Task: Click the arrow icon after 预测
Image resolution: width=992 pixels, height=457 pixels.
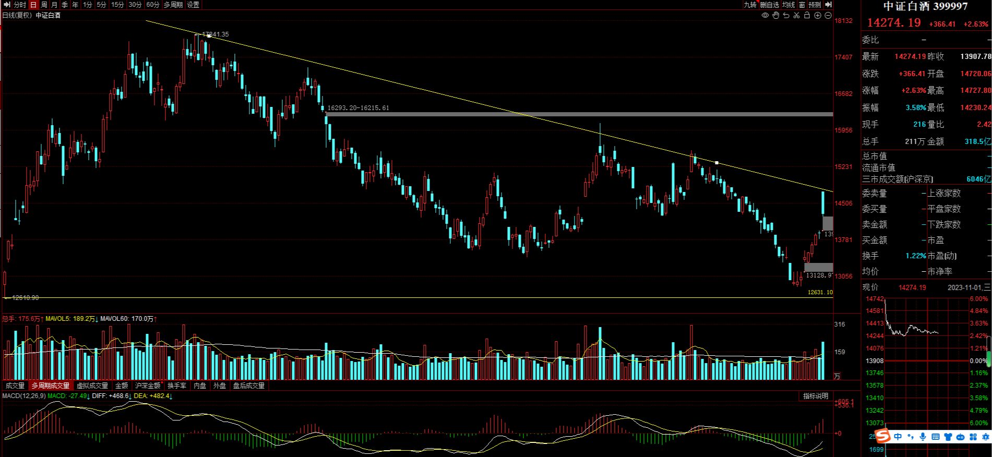Action: (828, 5)
